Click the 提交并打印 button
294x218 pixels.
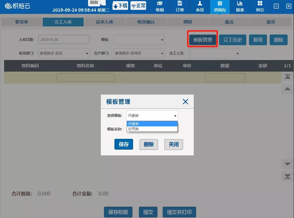[179, 212]
